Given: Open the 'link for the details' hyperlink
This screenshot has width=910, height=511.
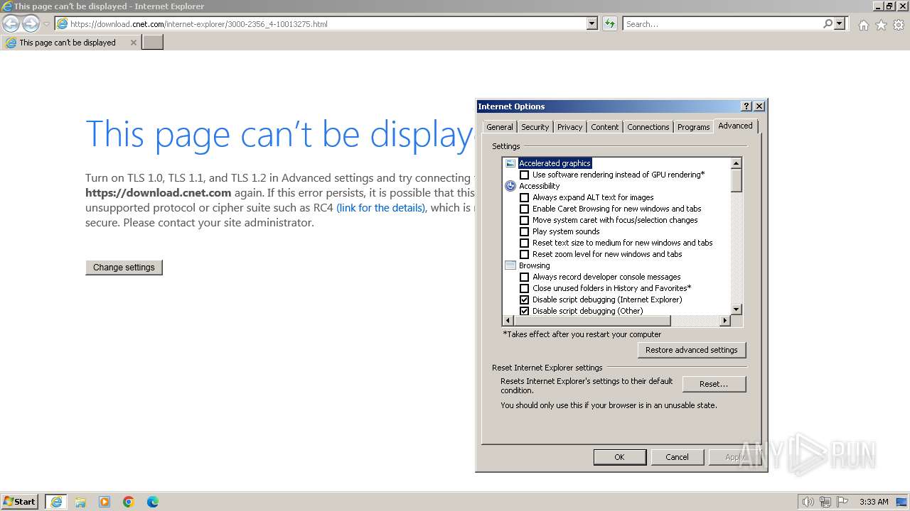Looking at the screenshot, I should [x=381, y=208].
